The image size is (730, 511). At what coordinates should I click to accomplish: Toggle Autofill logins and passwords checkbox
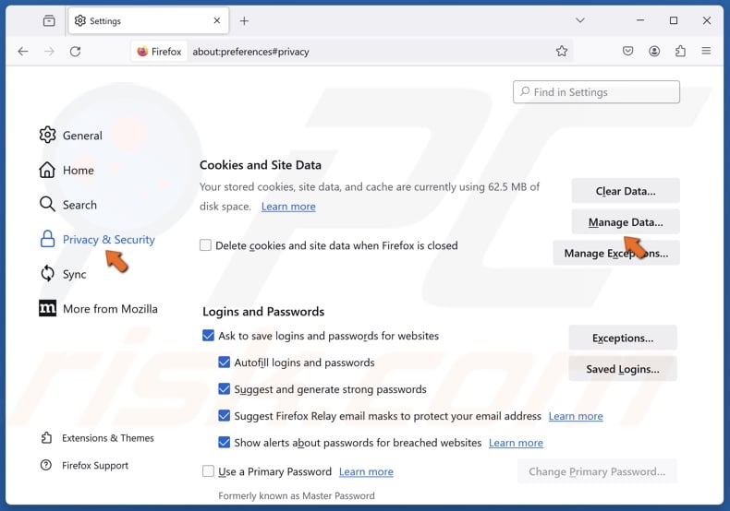click(224, 362)
